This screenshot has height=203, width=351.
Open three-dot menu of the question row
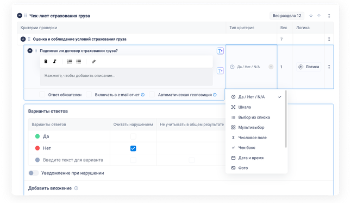click(329, 67)
